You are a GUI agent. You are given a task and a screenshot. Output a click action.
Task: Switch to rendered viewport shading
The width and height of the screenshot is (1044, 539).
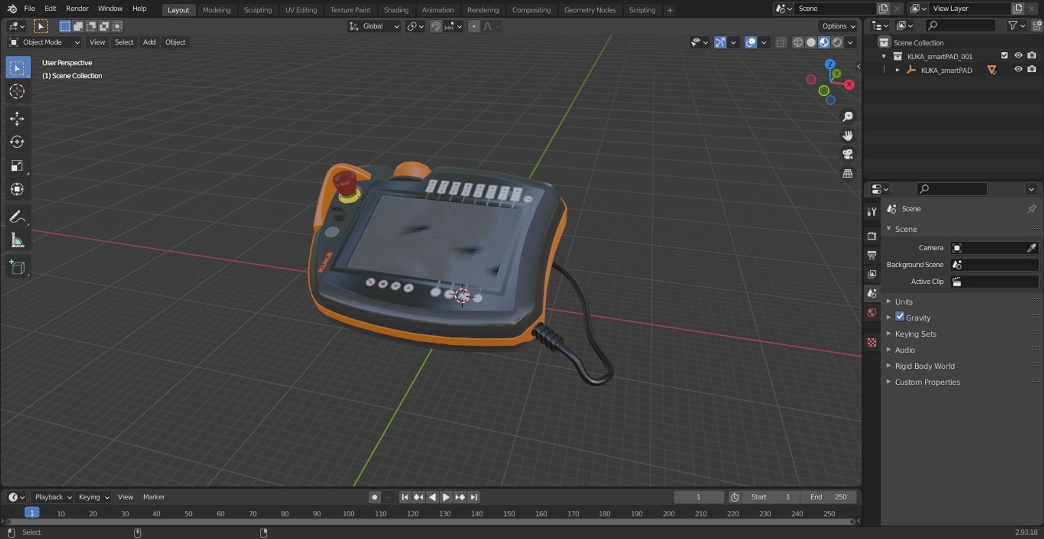click(x=837, y=42)
